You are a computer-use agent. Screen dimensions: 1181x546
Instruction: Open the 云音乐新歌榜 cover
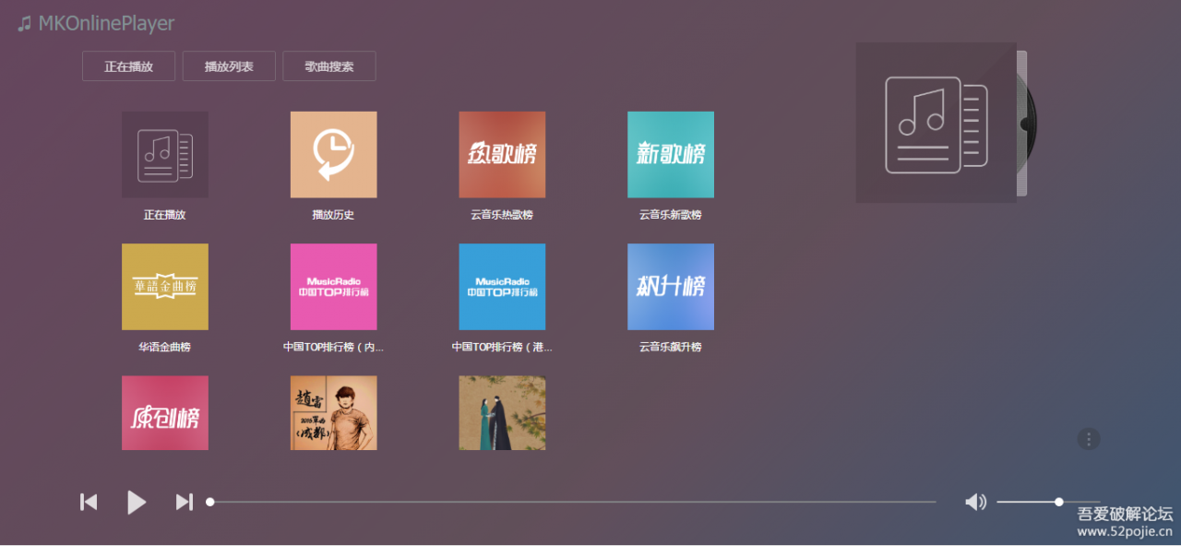click(671, 155)
